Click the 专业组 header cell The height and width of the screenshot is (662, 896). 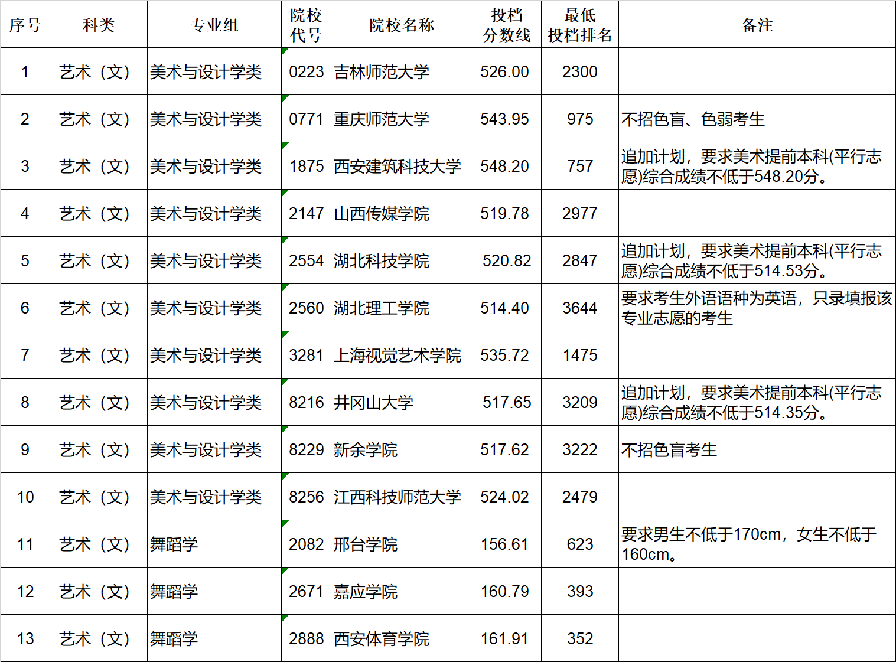[x=214, y=24]
